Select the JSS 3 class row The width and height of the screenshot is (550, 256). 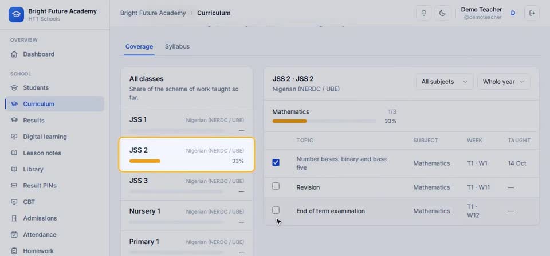tap(187, 185)
